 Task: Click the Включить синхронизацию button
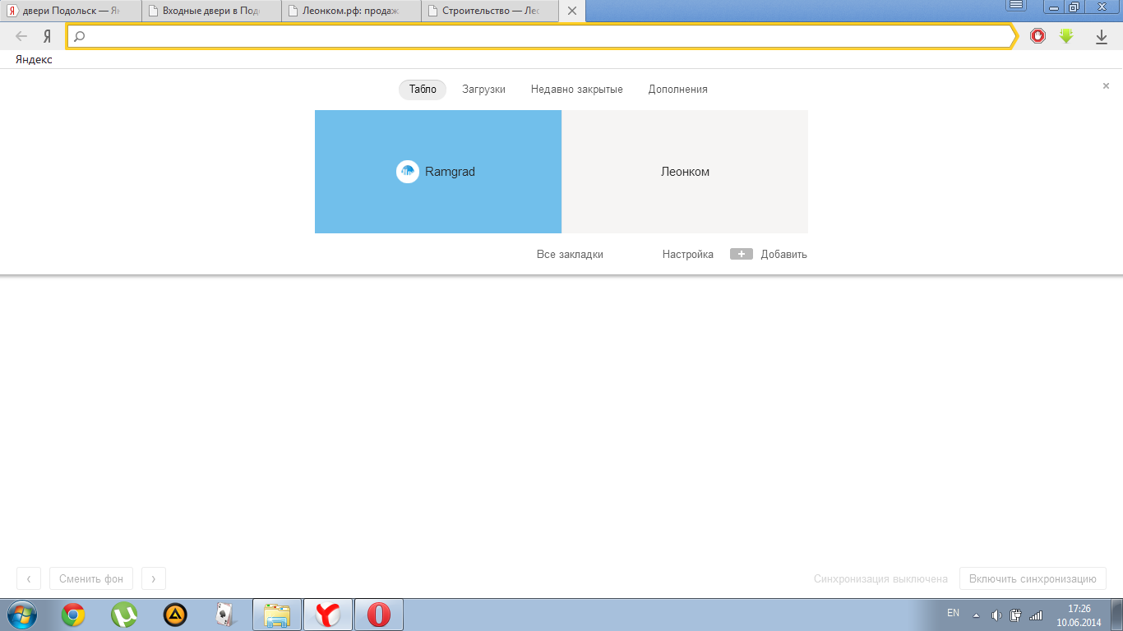tap(1033, 578)
